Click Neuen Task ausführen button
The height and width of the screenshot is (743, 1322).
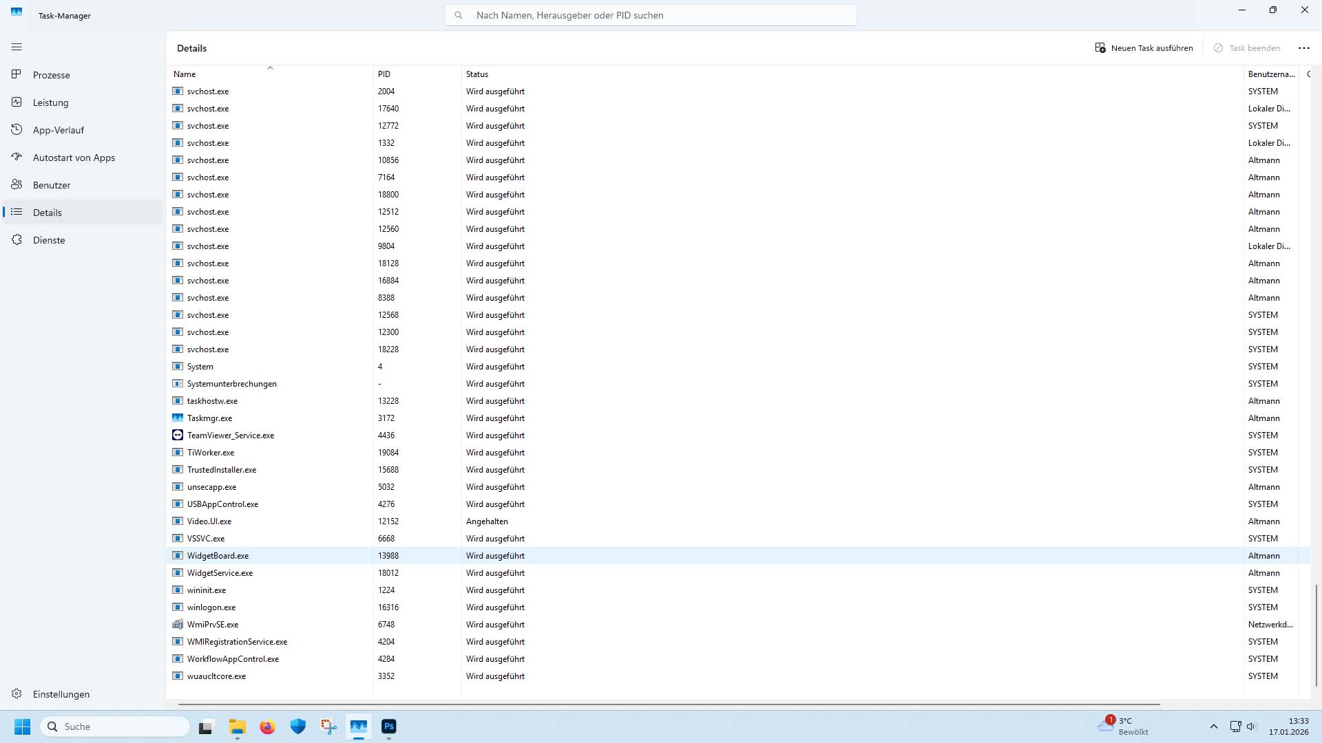[1144, 48]
